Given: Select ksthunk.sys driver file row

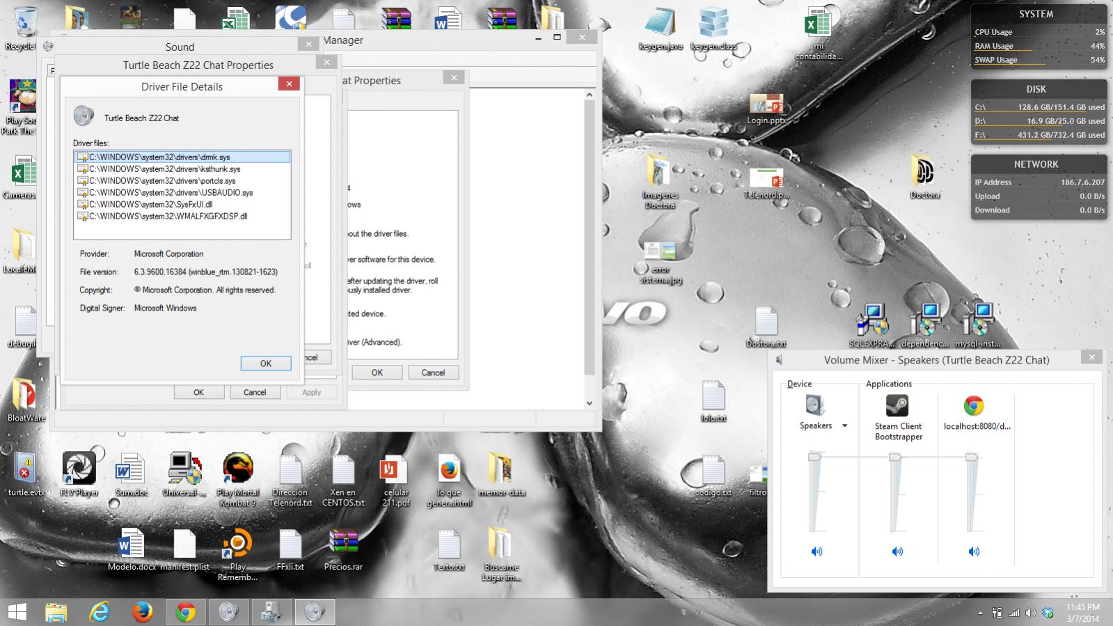Looking at the screenshot, I should (x=182, y=169).
